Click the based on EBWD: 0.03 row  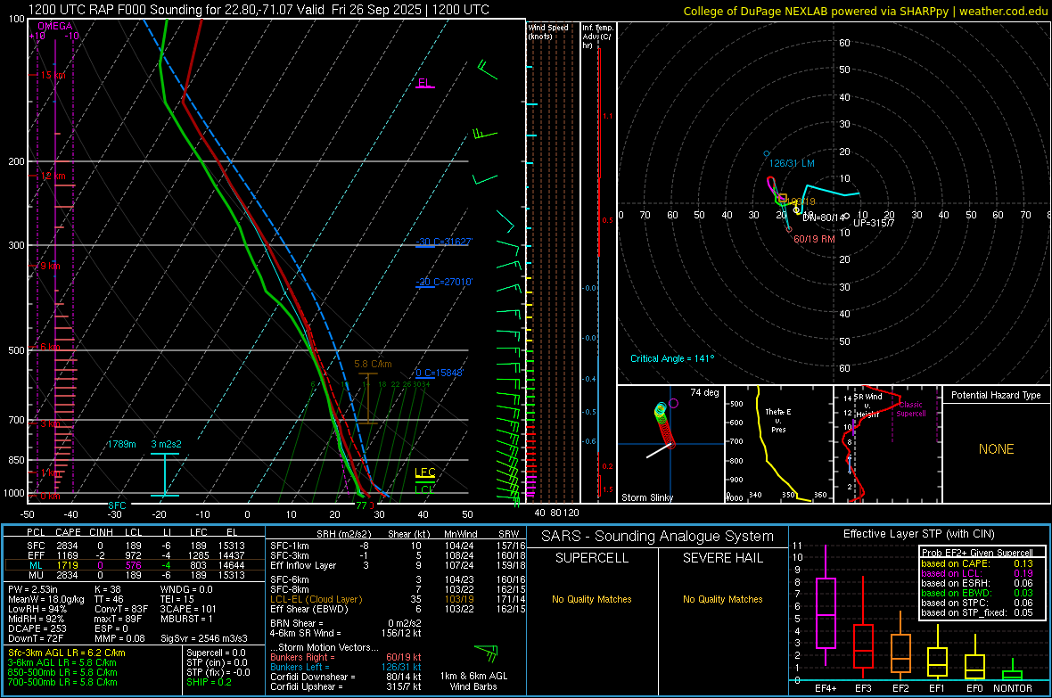(977, 593)
